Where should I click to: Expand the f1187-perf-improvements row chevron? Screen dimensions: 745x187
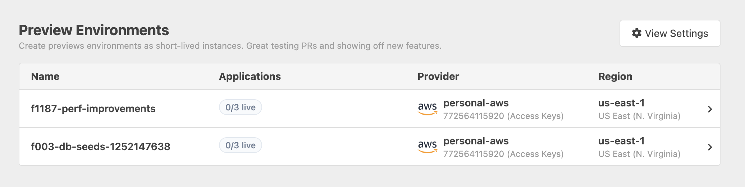click(x=710, y=109)
